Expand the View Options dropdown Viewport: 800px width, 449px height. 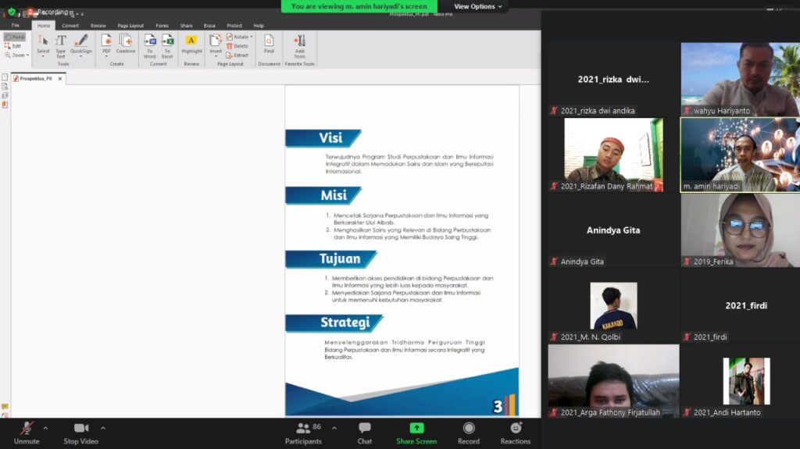(x=479, y=6)
